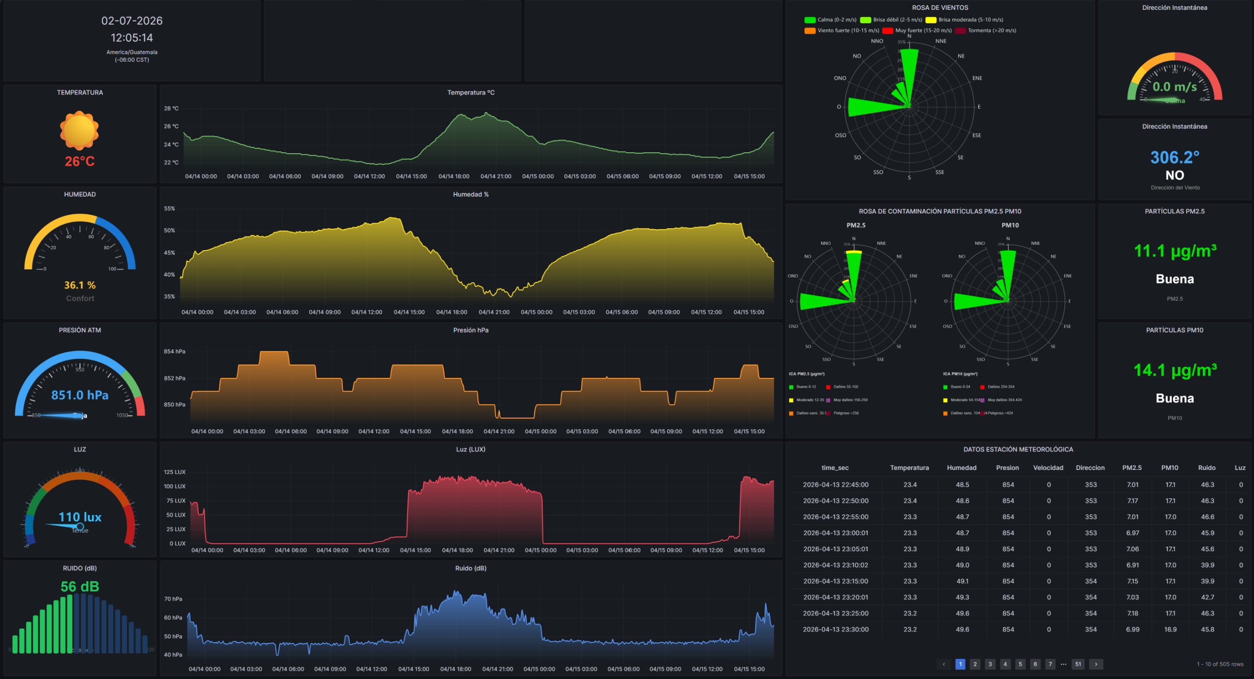Click the DATOS ESTACIÓN METEOROLÓGICA table title
Screen dimensions: 1254x679
(1018, 449)
